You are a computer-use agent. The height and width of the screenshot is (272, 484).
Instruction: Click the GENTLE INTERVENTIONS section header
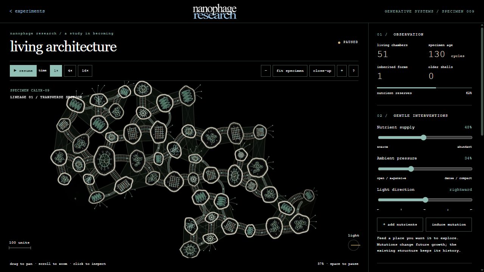420,116
